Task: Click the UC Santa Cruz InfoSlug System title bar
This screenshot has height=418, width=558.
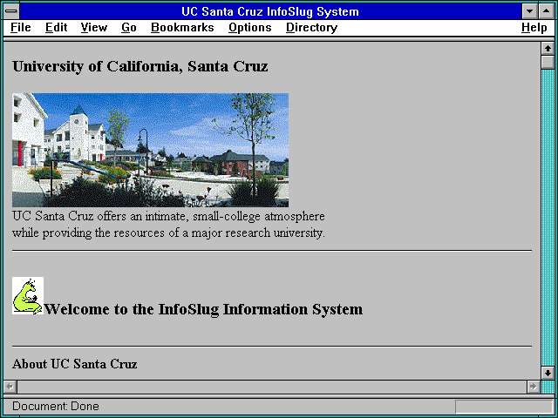Action: (x=270, y=11)
